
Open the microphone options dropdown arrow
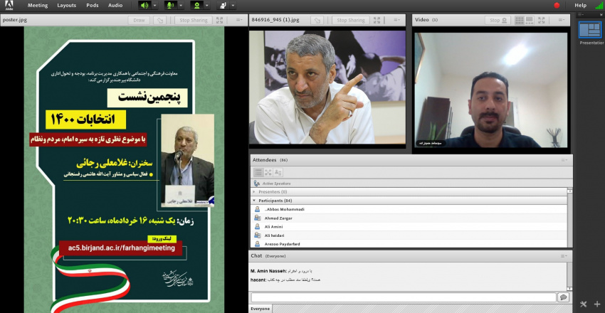click(181, 6)
